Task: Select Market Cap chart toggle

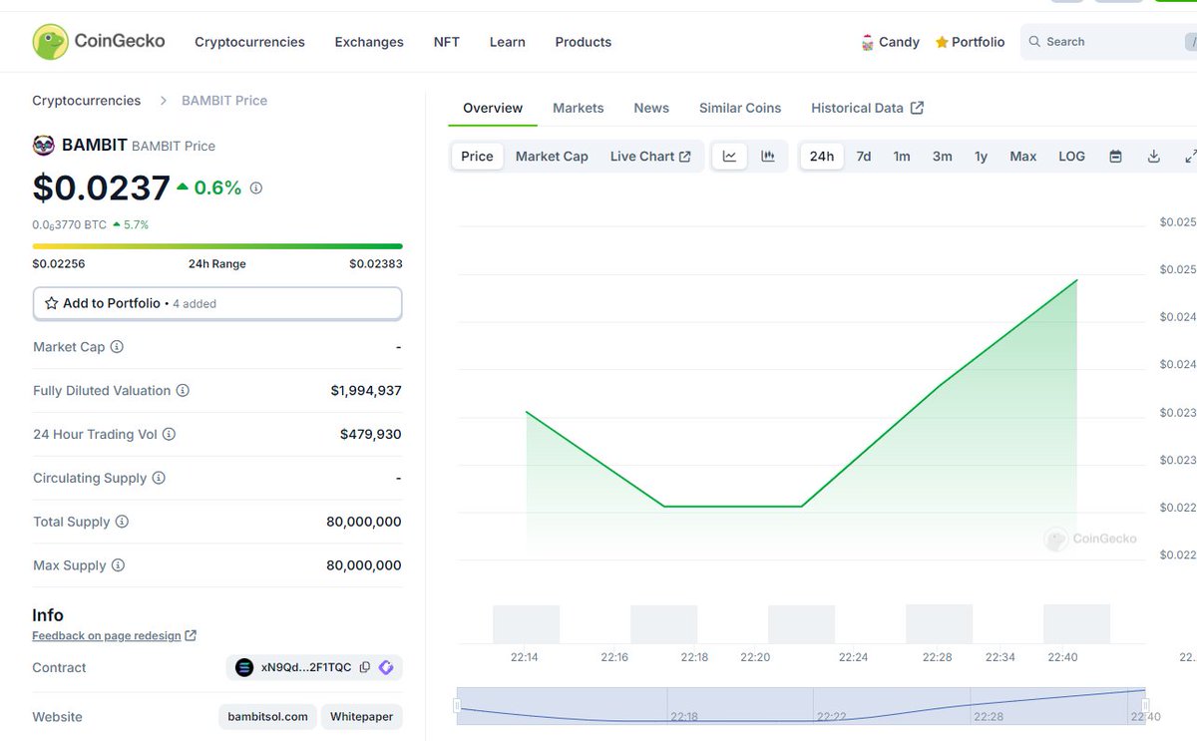Action: [x=552, y=157]
